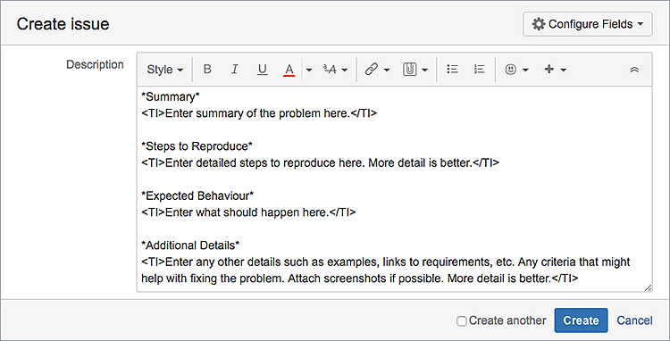Apply underline formatting
This screenshot has height=341, width=670.
[x=262, y=69]
